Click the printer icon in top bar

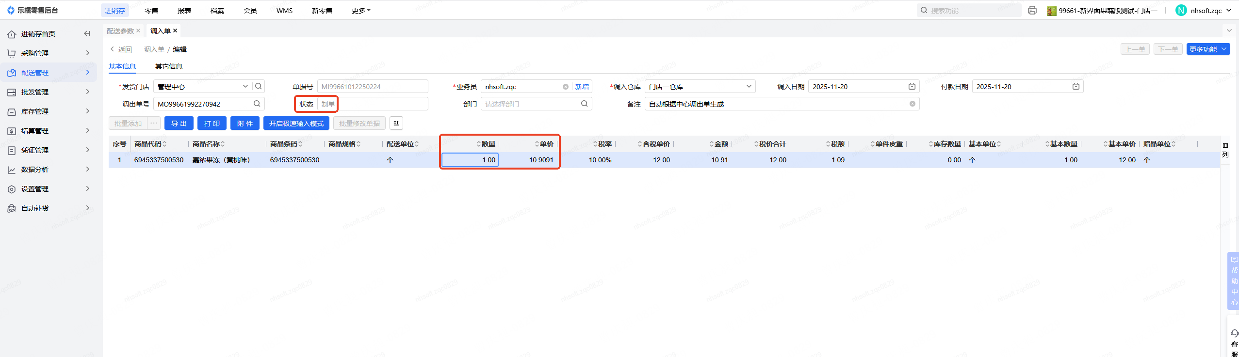coord(1032,10)
